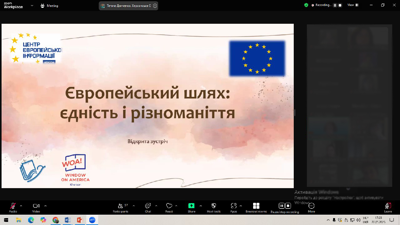
Task: Click the blurred participant video panel
Action: [349, 106]
